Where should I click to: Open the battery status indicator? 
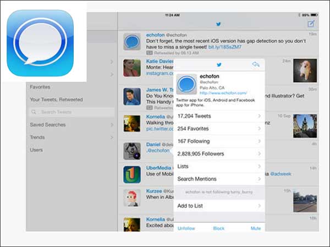(x=314, y=15)
